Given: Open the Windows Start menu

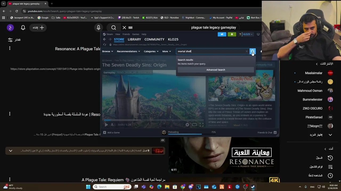Looking at the screenshot, I should [88, 187].
